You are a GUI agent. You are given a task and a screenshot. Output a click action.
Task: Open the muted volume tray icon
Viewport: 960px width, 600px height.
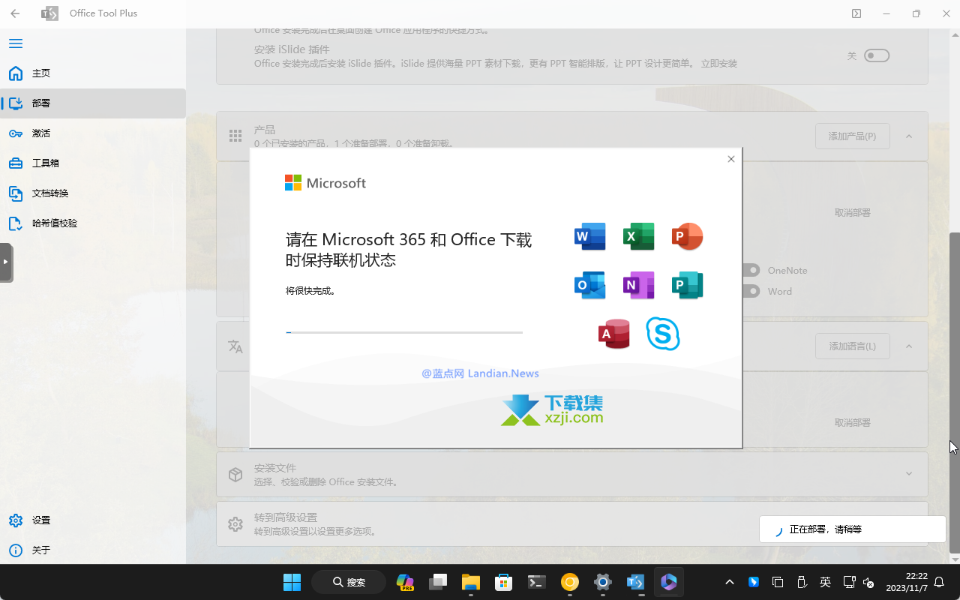(x=868, y=582)
